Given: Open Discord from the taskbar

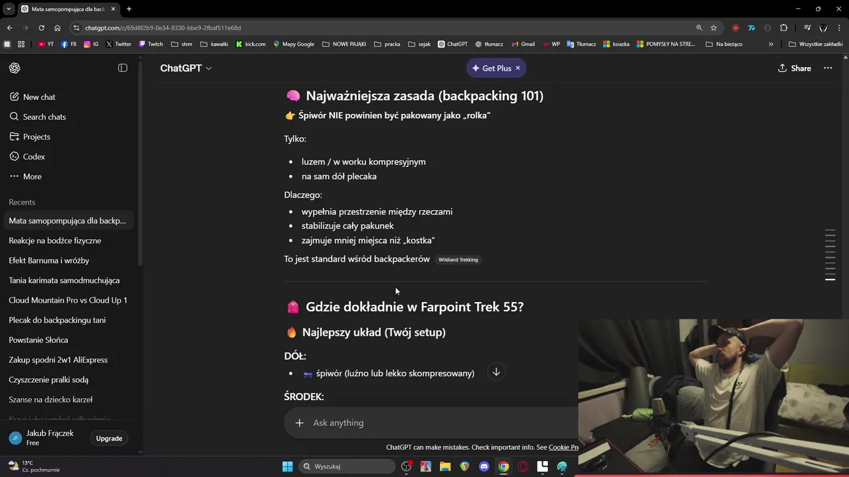Looking at the screenshot, I should coord(484,466).
